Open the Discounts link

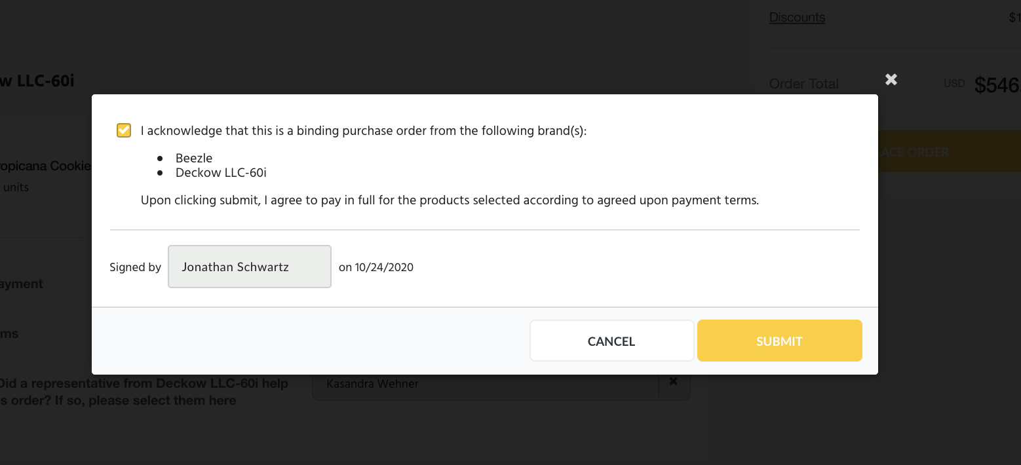pos(797,18)
